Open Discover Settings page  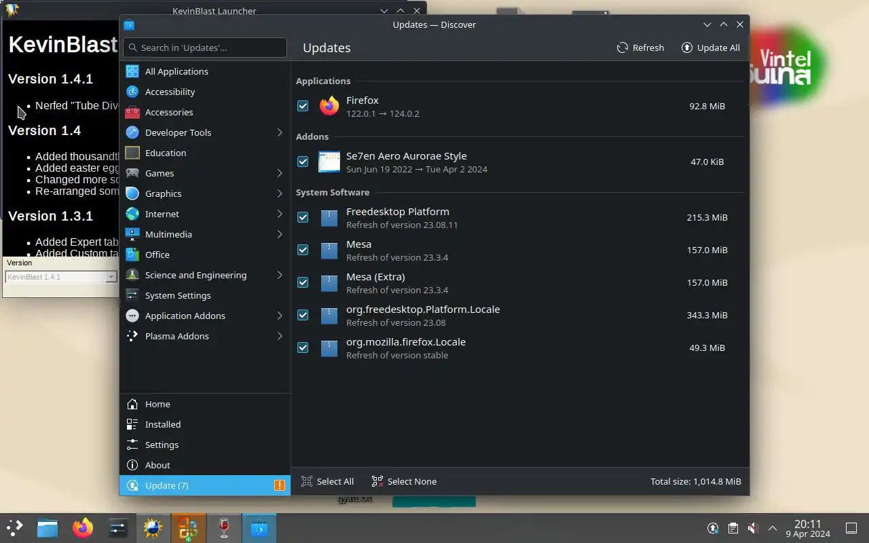pos(205,445)
